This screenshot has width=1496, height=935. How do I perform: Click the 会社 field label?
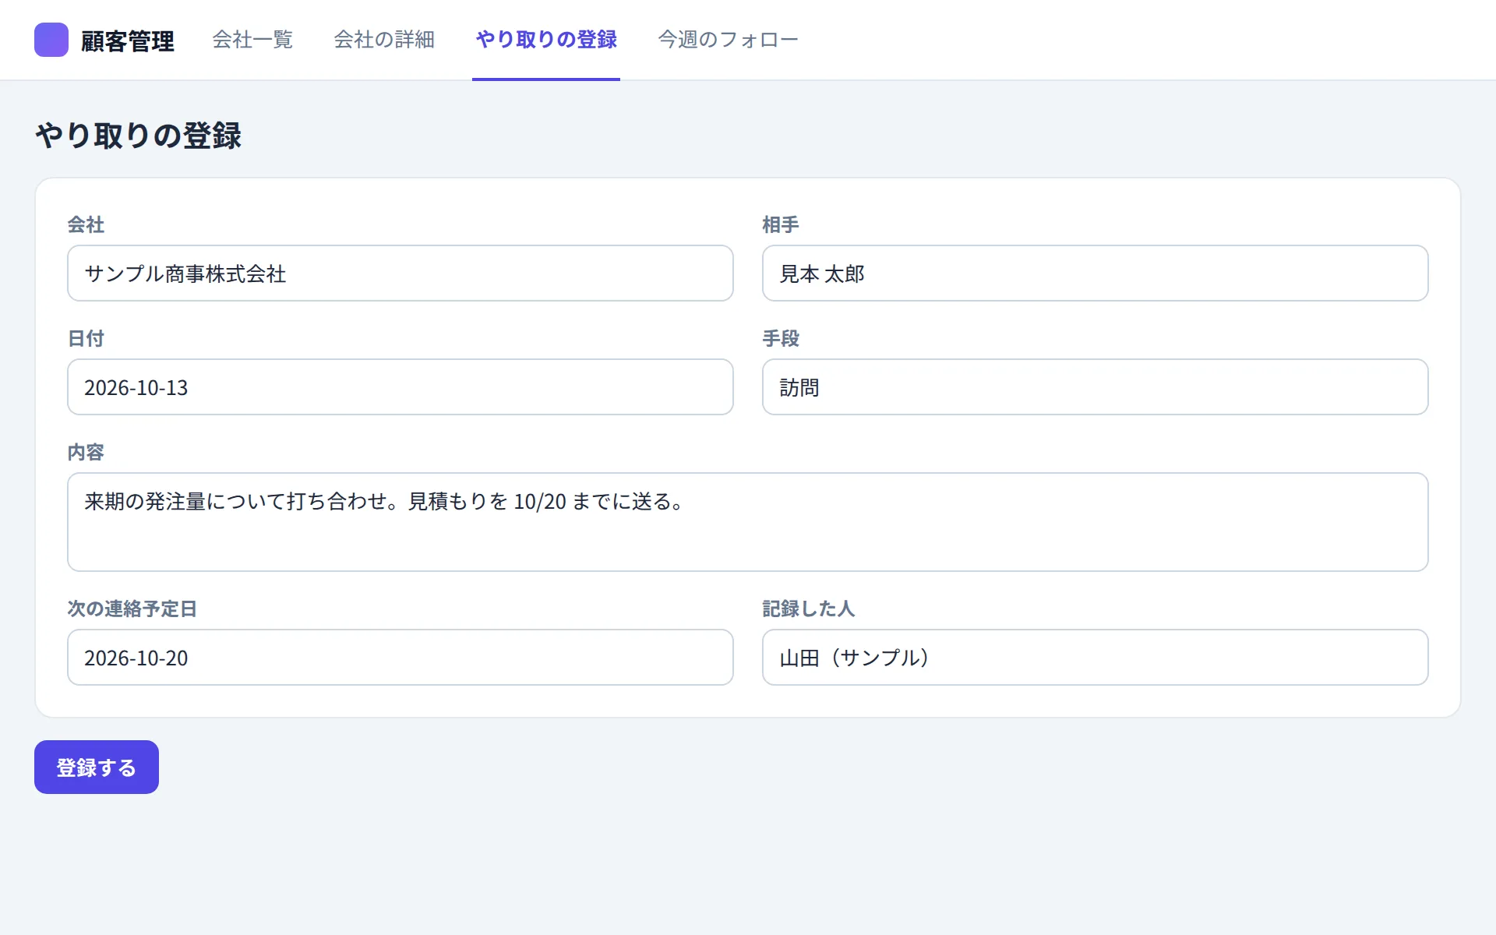pyautogui.click(x=86, y=225)
